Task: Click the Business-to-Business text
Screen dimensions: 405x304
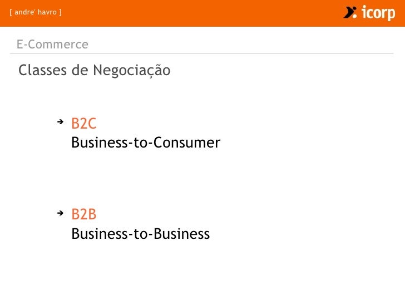Action: tap(141, 234)
